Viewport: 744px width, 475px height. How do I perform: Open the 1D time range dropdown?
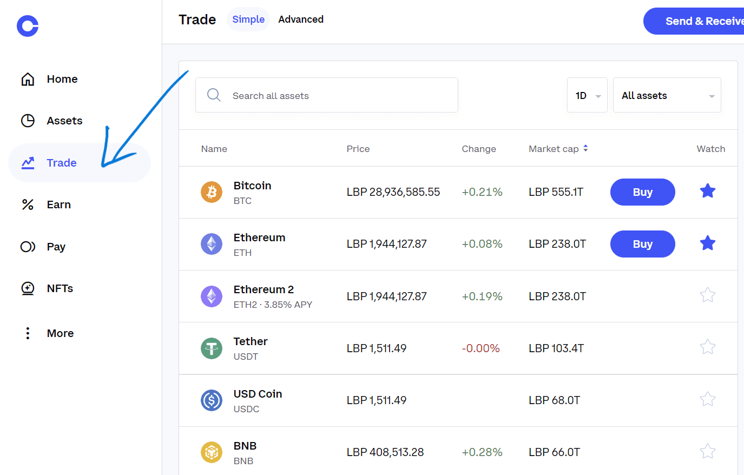(587, 95)
